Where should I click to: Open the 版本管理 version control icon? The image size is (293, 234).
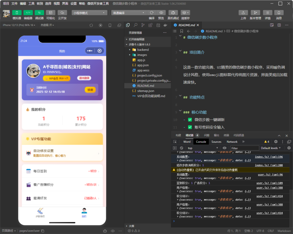click(x=255, y=13)
